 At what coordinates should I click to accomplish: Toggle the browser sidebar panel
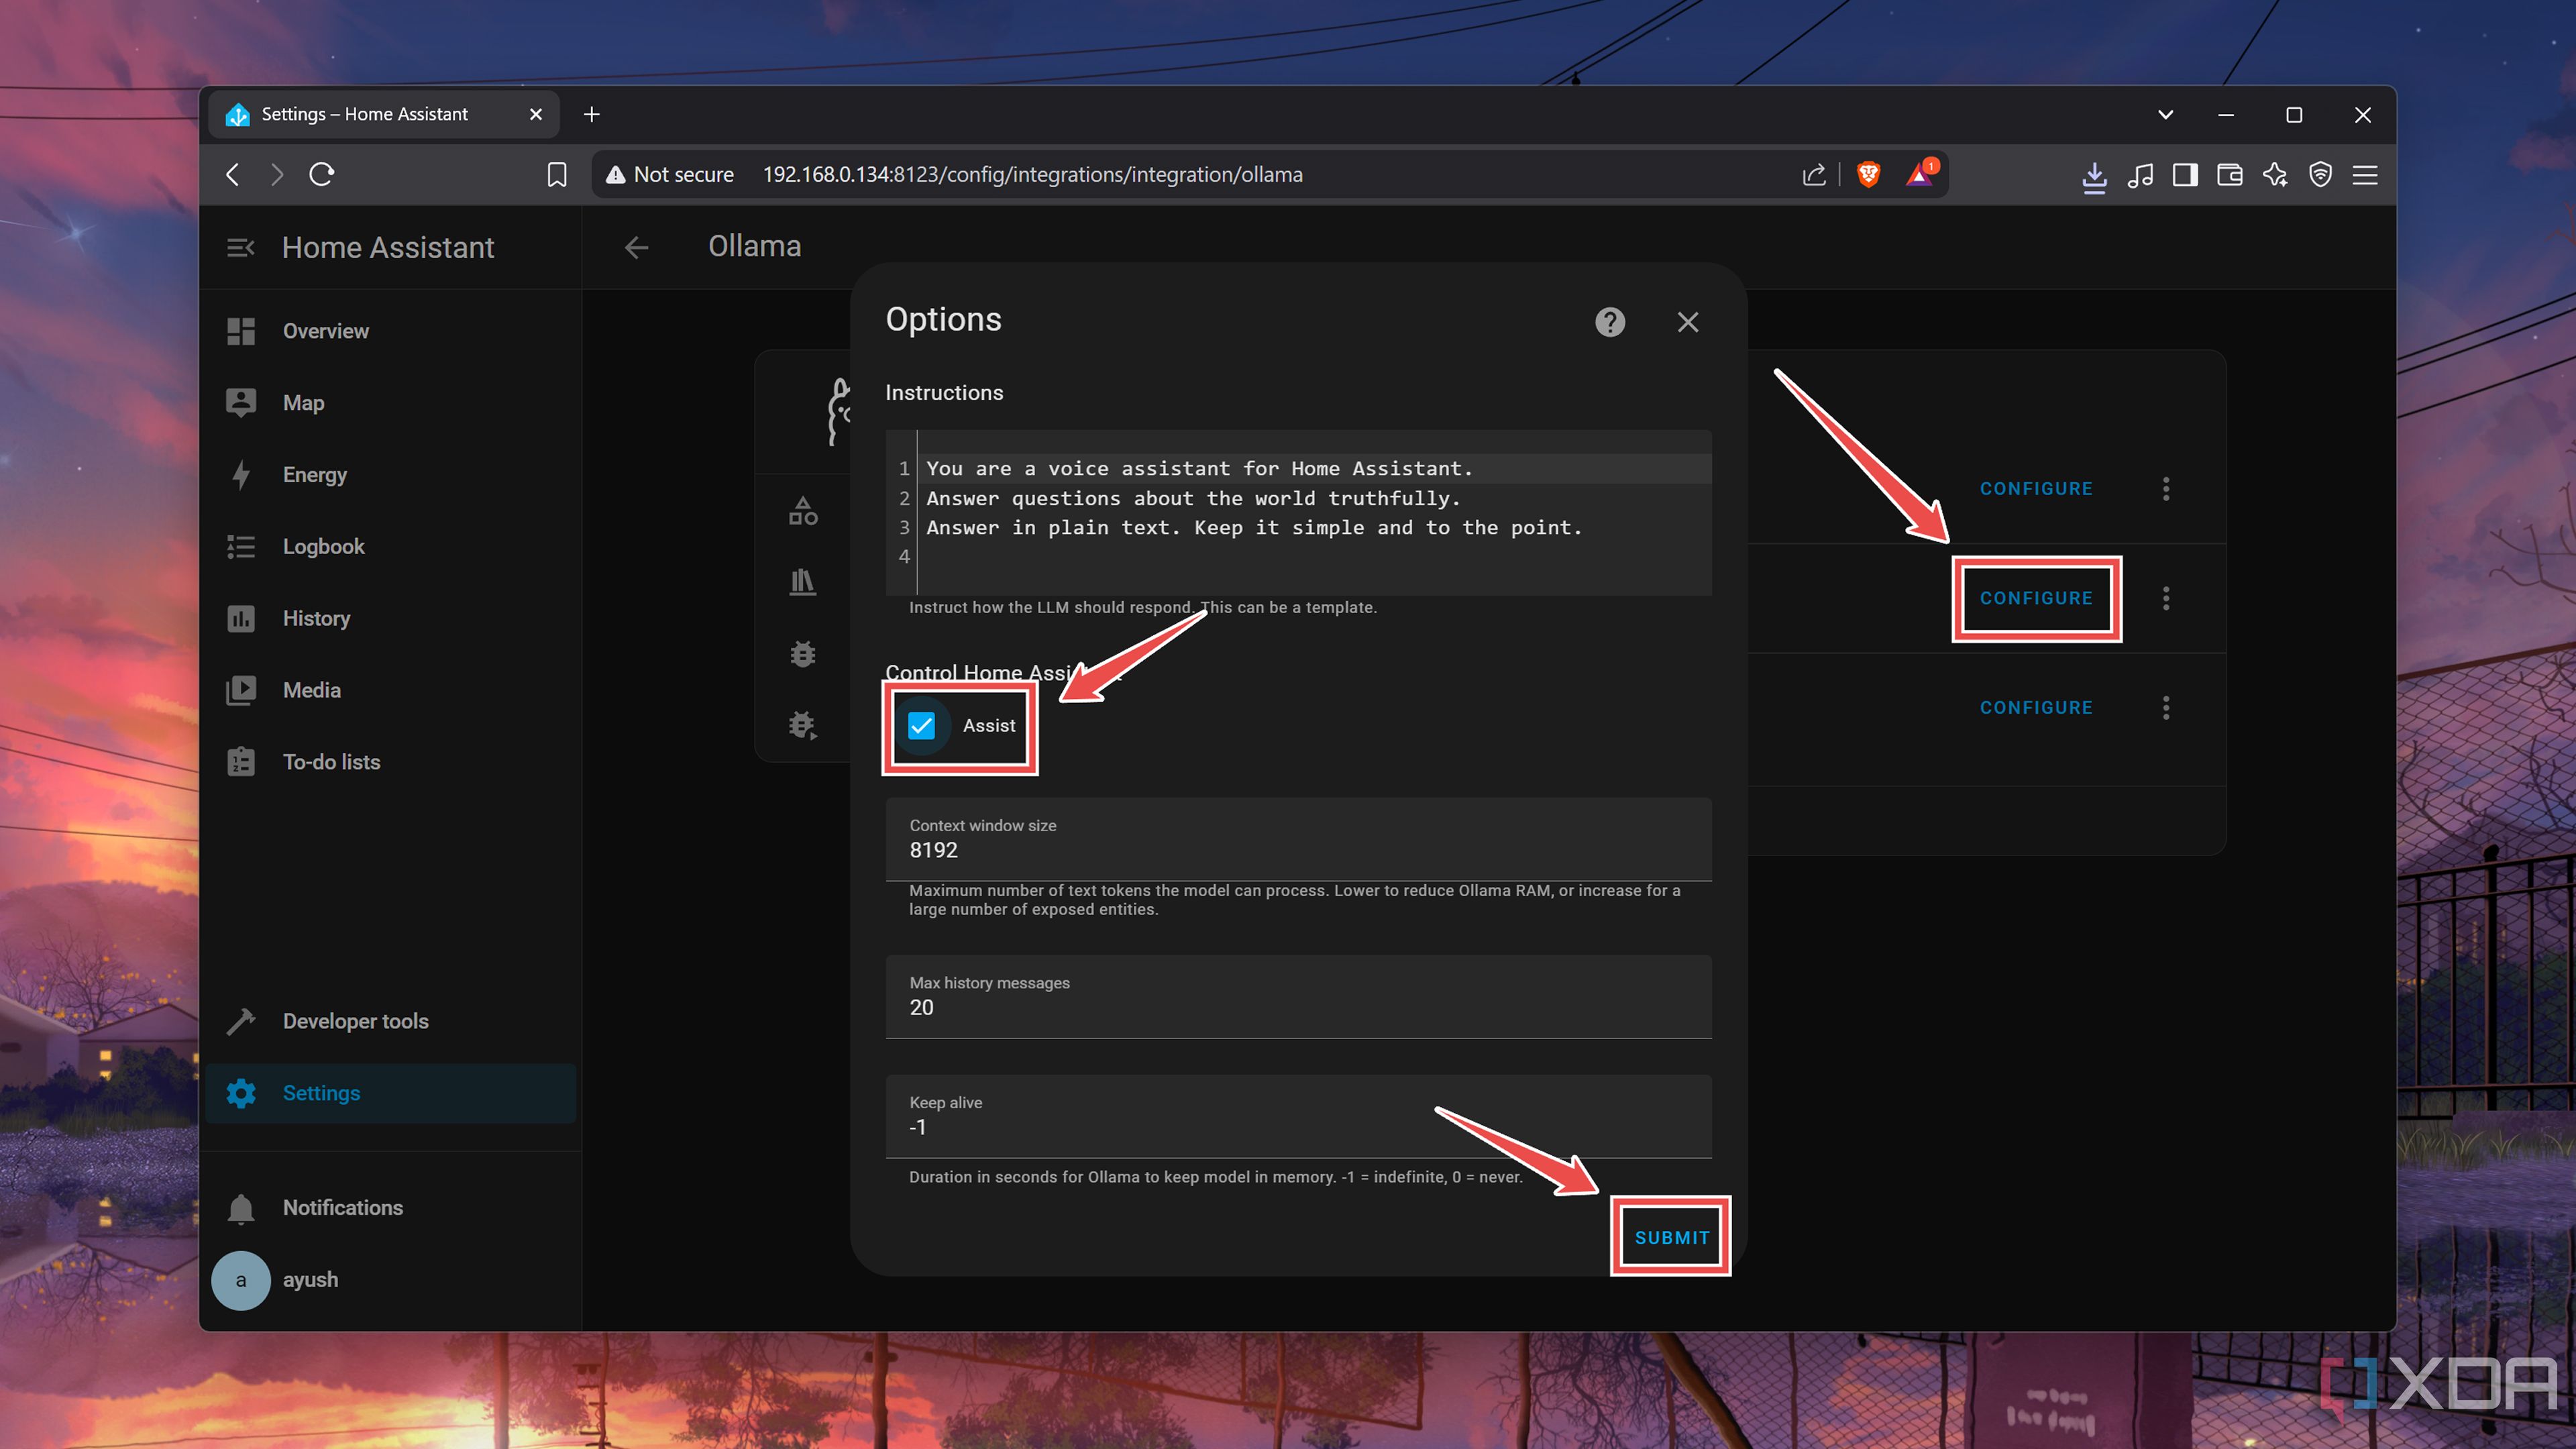[x=2185, y=175]
